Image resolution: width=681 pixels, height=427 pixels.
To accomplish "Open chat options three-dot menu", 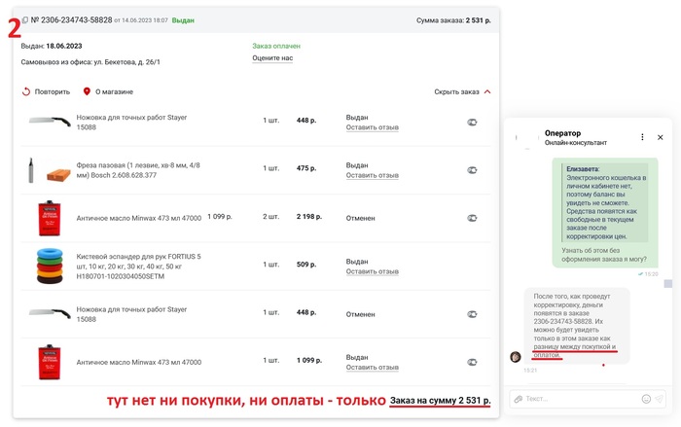I will [642, 137].
